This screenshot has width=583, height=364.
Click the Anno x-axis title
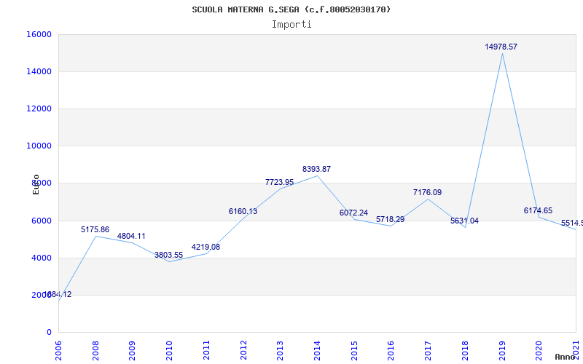(x=565, y=357)
